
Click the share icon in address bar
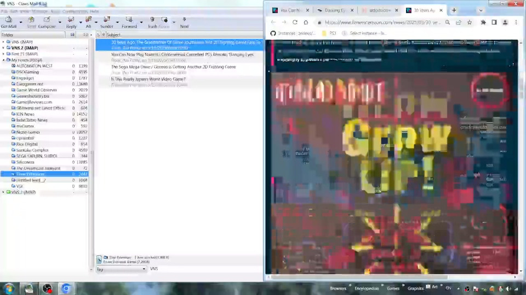(x=459, y=22)
